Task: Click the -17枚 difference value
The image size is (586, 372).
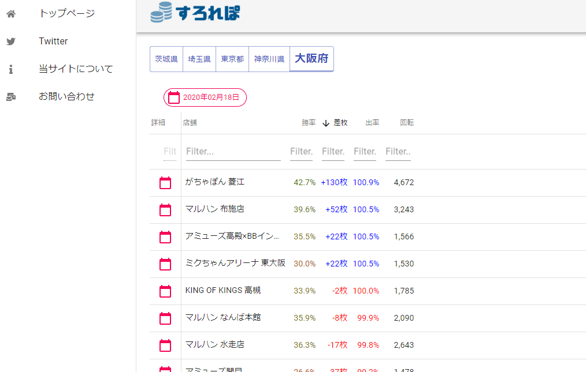Action: (337, 345)
